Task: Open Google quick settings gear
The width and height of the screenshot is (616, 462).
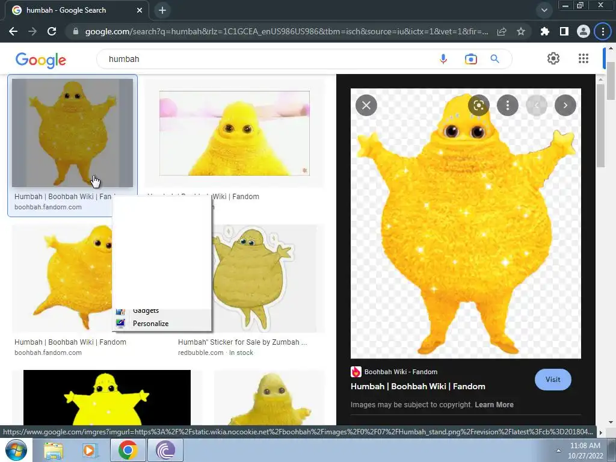Action: point(553,58)
